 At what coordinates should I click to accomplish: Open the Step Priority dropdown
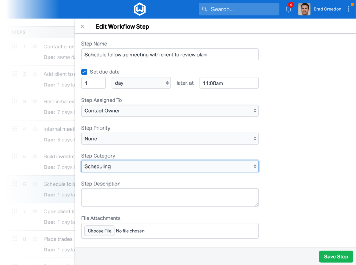tap(170, 138)
